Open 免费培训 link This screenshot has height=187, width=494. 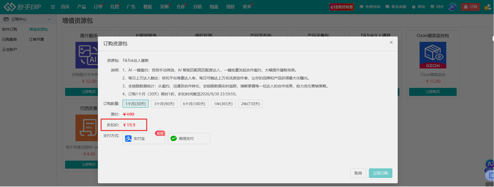[x=370, y=7]
